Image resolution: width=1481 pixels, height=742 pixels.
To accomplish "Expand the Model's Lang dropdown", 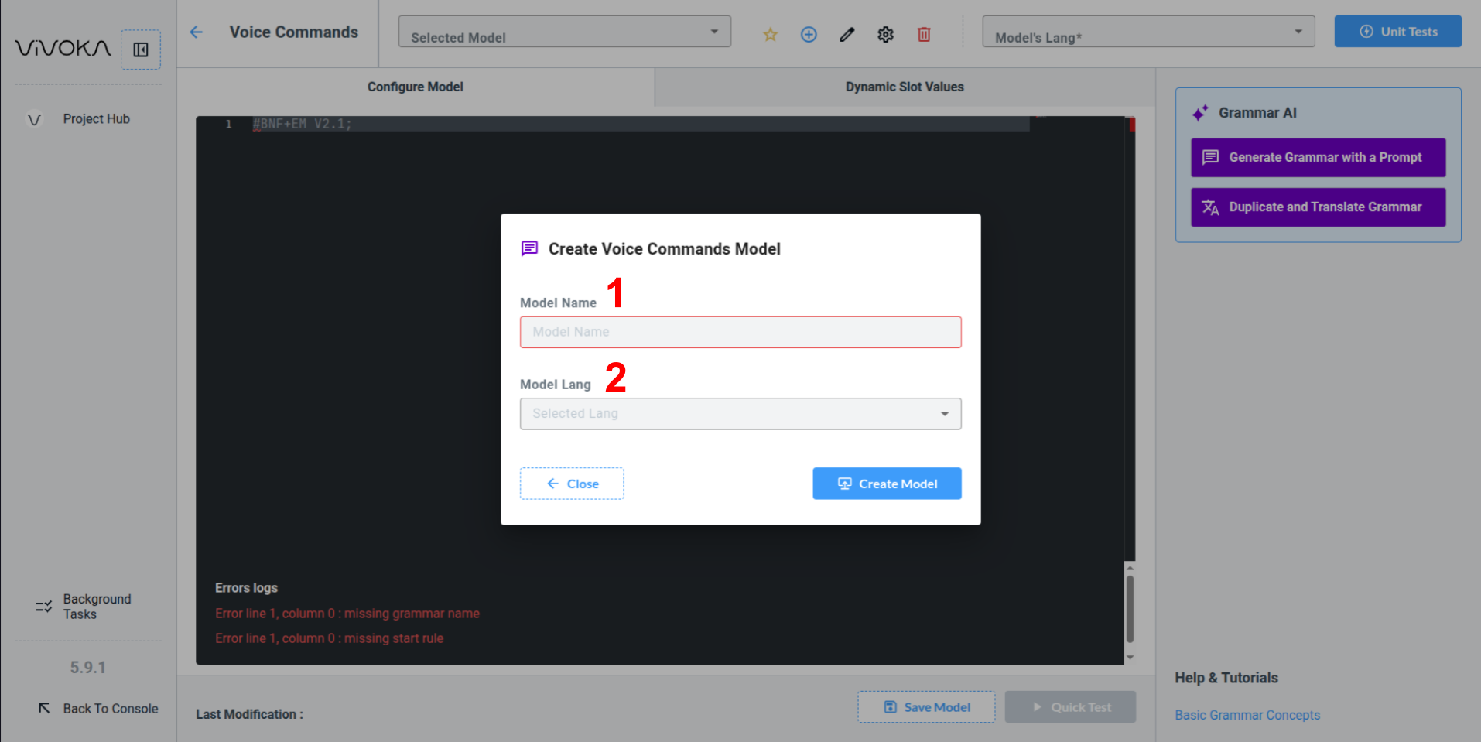I will pyautogui.click(x=1148, y=32).
